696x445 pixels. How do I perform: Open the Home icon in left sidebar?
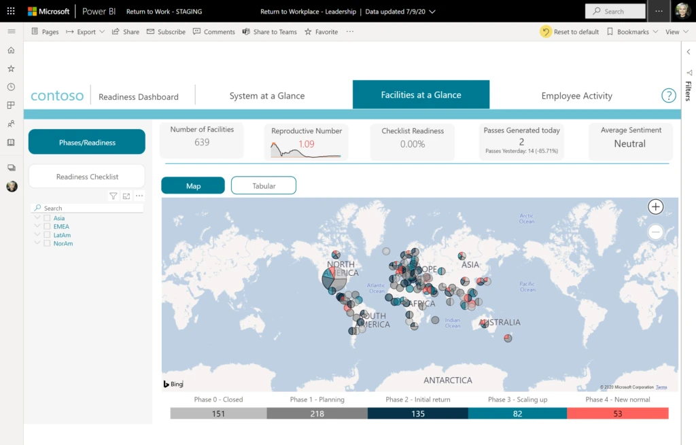pos(11,50)
